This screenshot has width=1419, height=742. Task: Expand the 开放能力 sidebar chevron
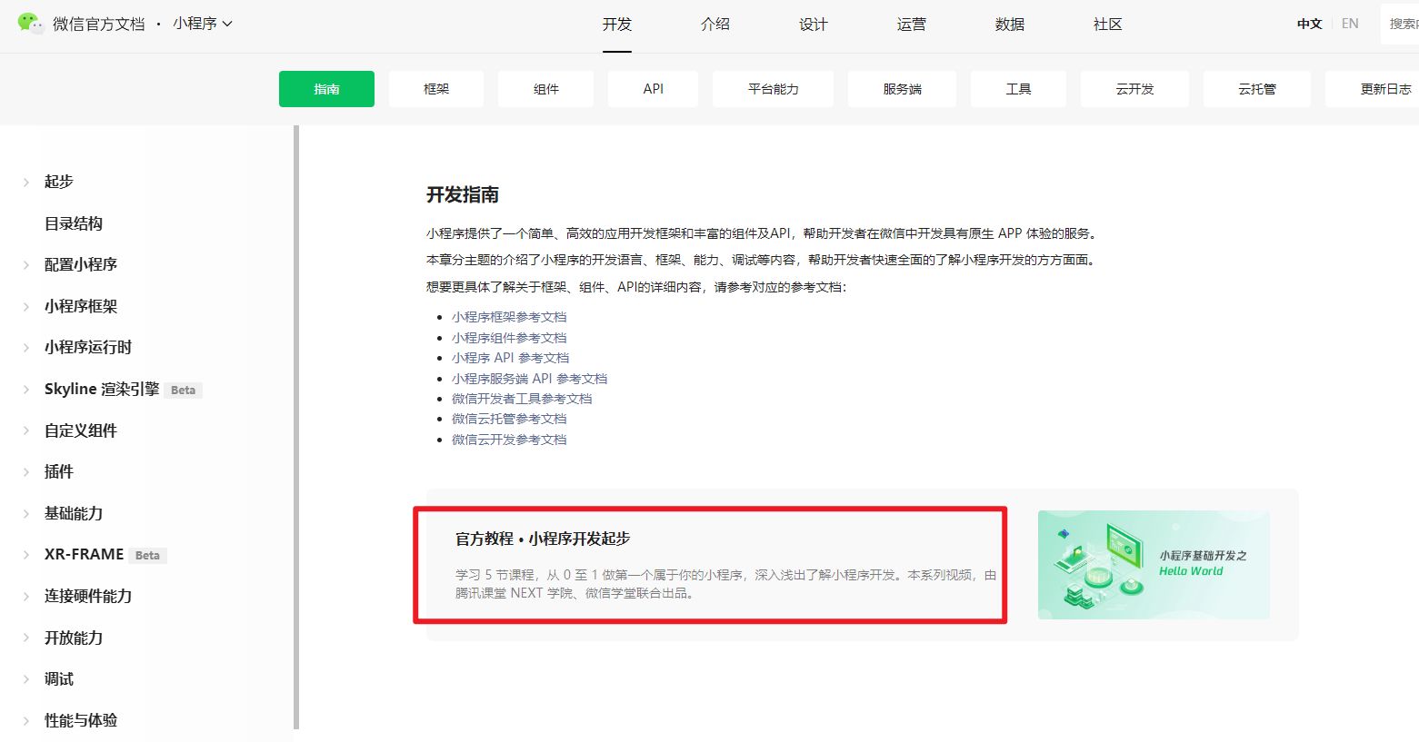pyautogui.click(x=26, y=638)
